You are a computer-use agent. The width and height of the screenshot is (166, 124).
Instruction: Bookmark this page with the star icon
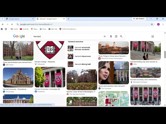[152, 24]
